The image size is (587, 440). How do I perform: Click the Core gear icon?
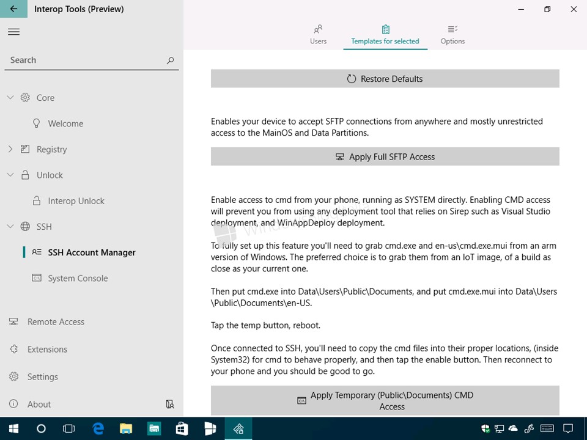coord(25,98)
